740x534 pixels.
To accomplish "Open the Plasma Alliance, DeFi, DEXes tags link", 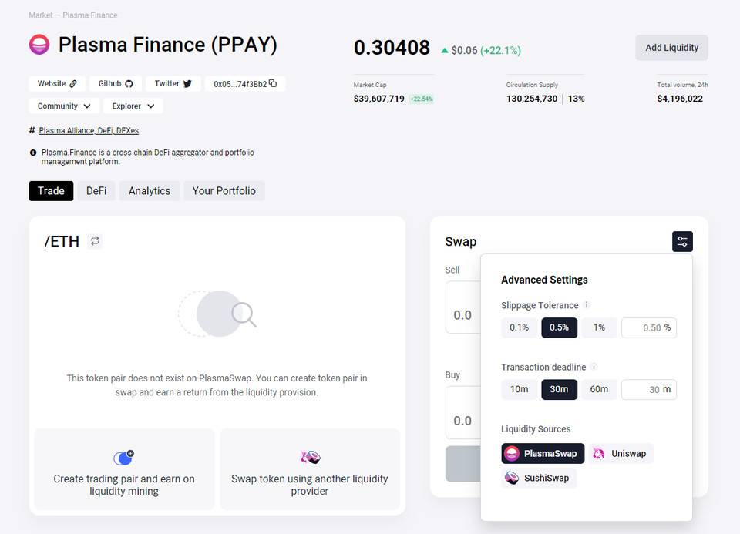I will 89,131.
